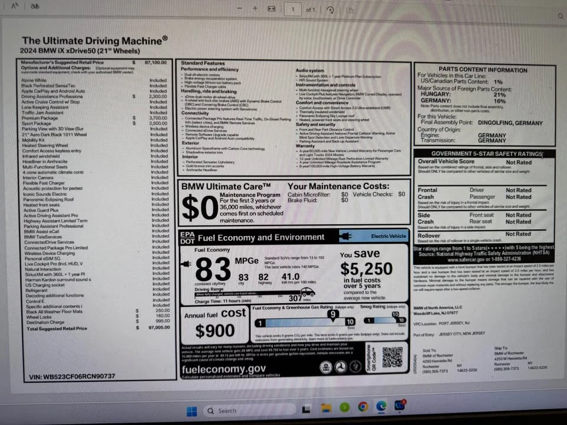Click the "Ship To:" dealer address block

[x=520, y=358]
